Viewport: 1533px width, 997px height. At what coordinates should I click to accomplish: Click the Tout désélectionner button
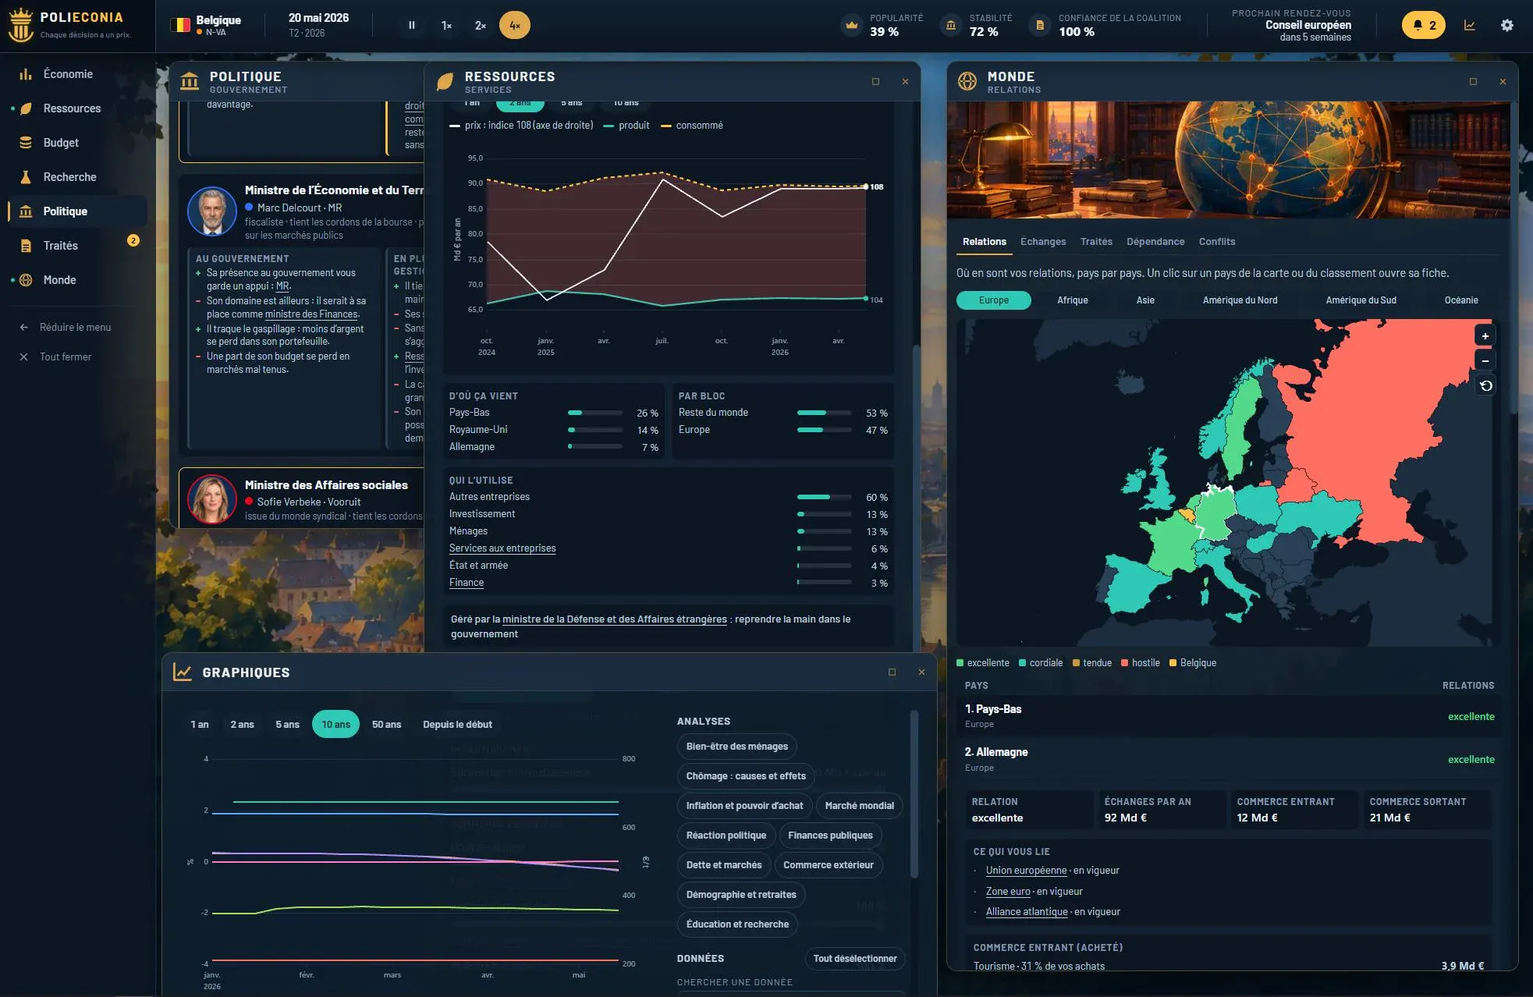click(855, 959)
